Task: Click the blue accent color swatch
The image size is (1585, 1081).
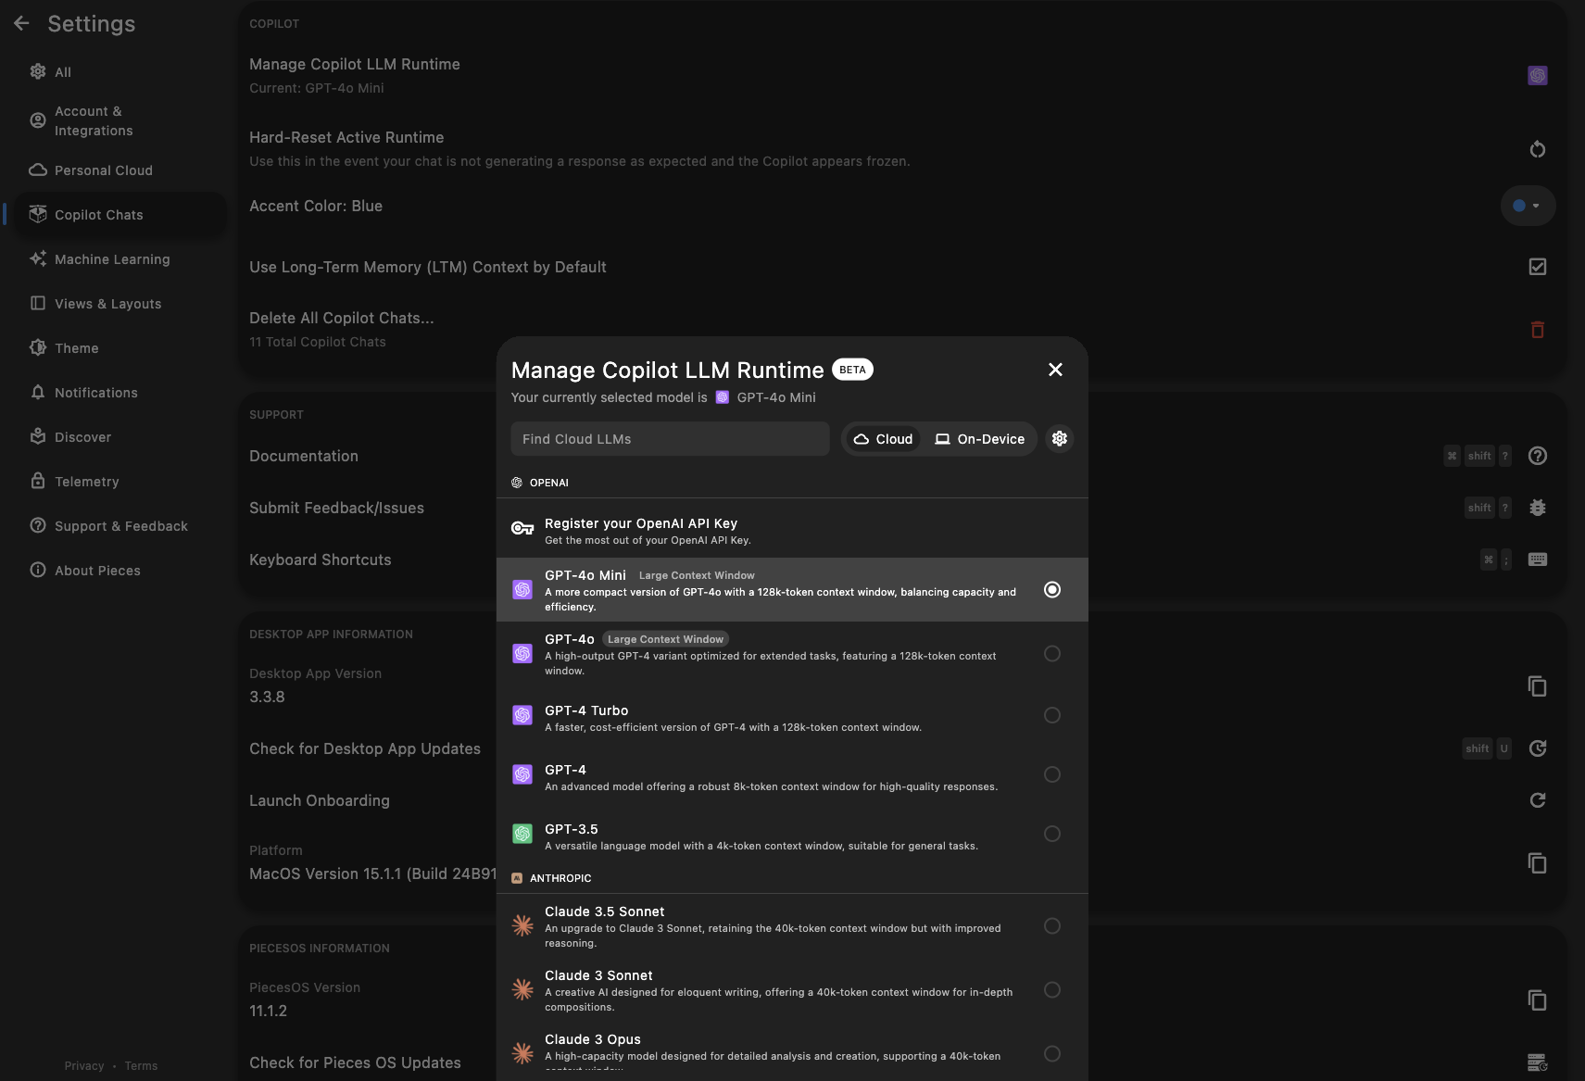Action: pos(1520,206)
